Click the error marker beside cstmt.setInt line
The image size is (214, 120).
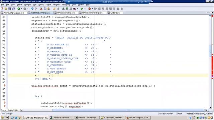5,103
